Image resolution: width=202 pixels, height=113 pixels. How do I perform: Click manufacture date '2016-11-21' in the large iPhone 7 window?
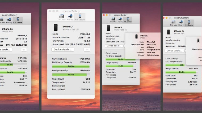[x=84, y=38]
